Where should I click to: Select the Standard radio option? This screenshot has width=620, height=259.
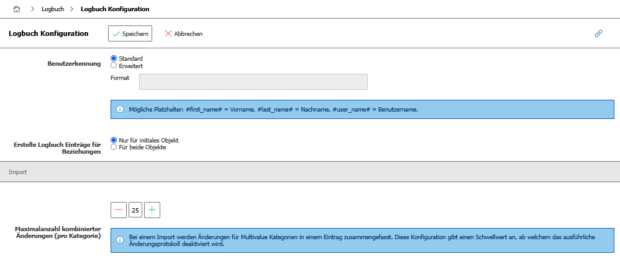tap(114, 58)
